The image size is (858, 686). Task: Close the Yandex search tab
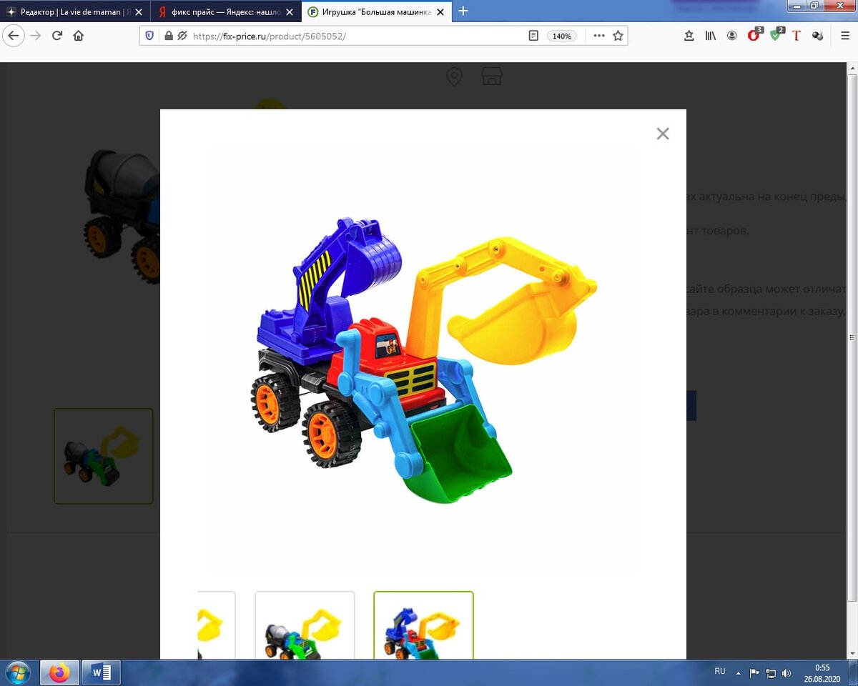pos(290,12)
